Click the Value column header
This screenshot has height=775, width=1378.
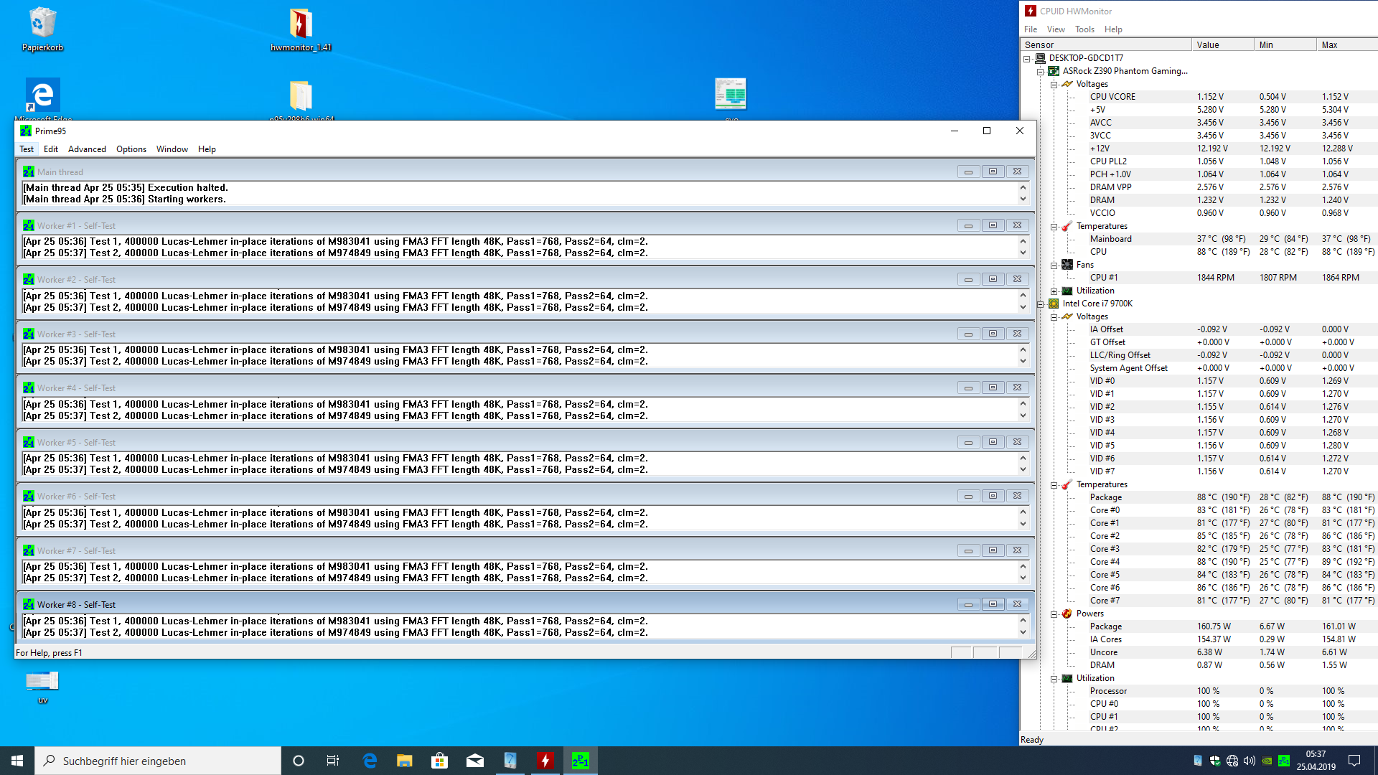point(1222,44)
